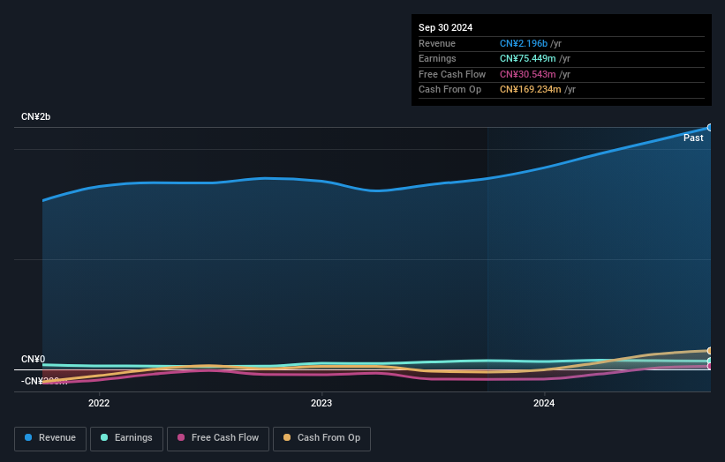Click the tooltip 'Free Cash Flow' row label
The height and width of the screenshot is (462, 725).
452,74
